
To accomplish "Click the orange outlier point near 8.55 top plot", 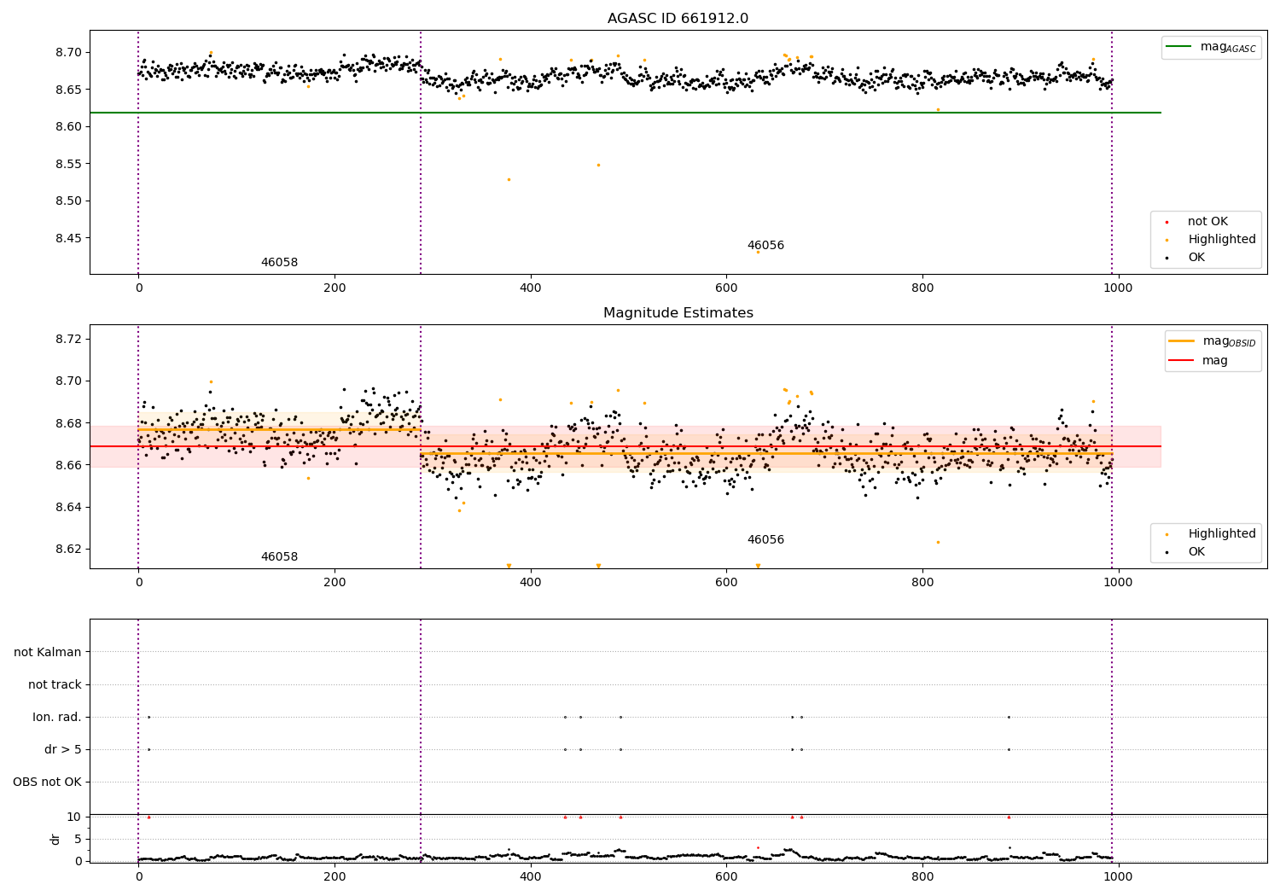I will click(598, 165).
